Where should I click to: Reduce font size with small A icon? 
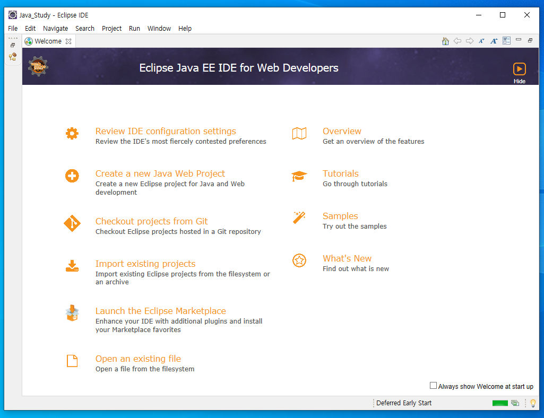click(x=481, y=41)
